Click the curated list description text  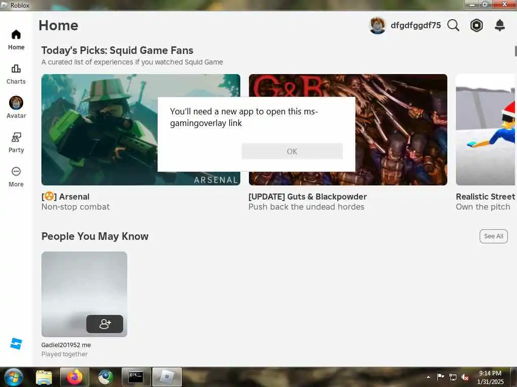click(x=132, y=62)
